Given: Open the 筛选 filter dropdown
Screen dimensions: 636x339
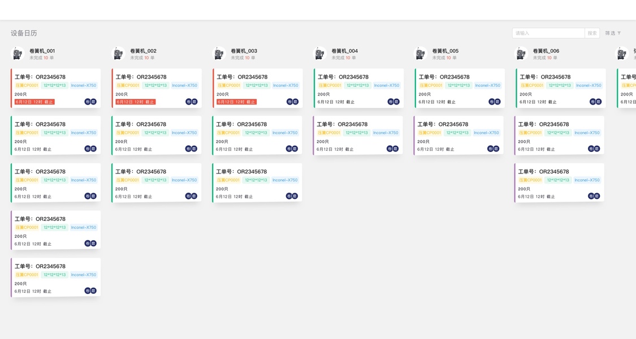Looking at the screenshot, I should pyautogui.click(x=613, y=33).
